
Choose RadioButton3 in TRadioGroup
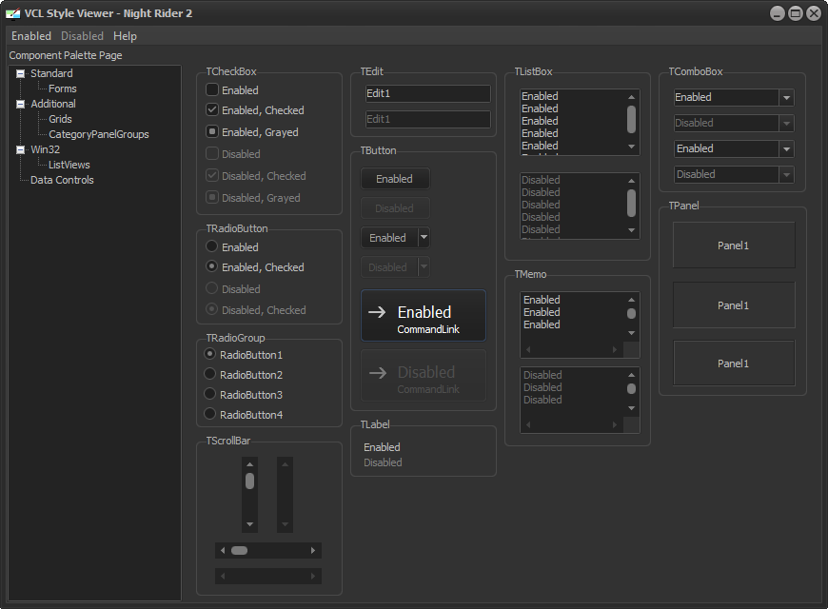(x=209, y=394)
